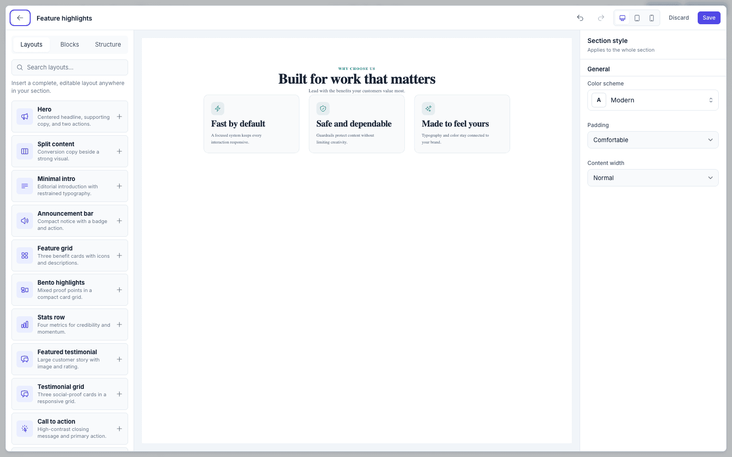The image size is (732, 457).
Task: Select the sparkles icon on Made to feel yours card
Action: tap(428, 109)
